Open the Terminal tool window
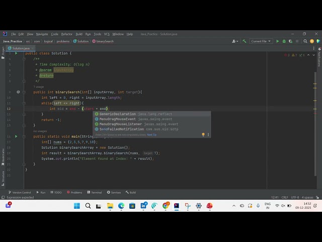322x242 pixels. (94, 193)
